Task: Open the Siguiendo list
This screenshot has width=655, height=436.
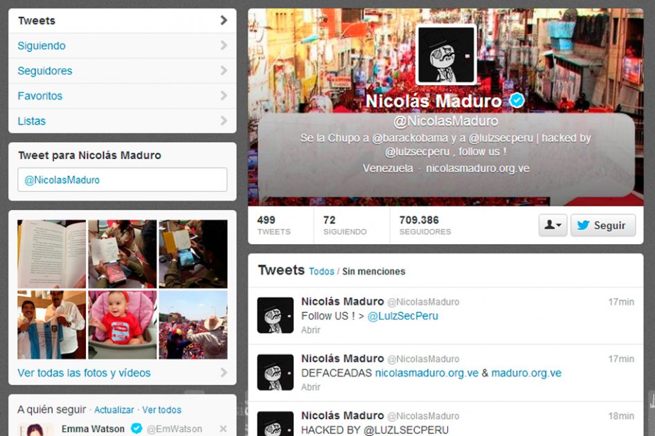Action: [122, 46]
